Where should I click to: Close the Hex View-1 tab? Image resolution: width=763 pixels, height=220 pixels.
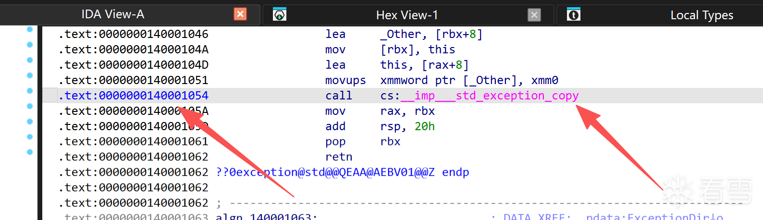point(534,15)
